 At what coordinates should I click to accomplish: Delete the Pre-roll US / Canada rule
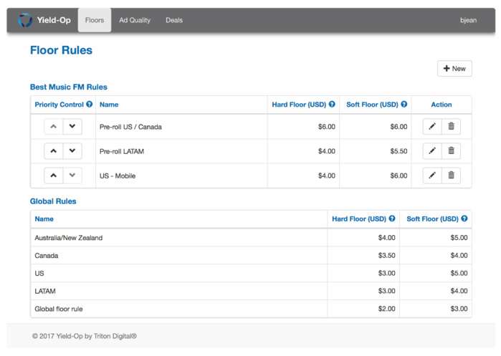[x=451, y=127]
